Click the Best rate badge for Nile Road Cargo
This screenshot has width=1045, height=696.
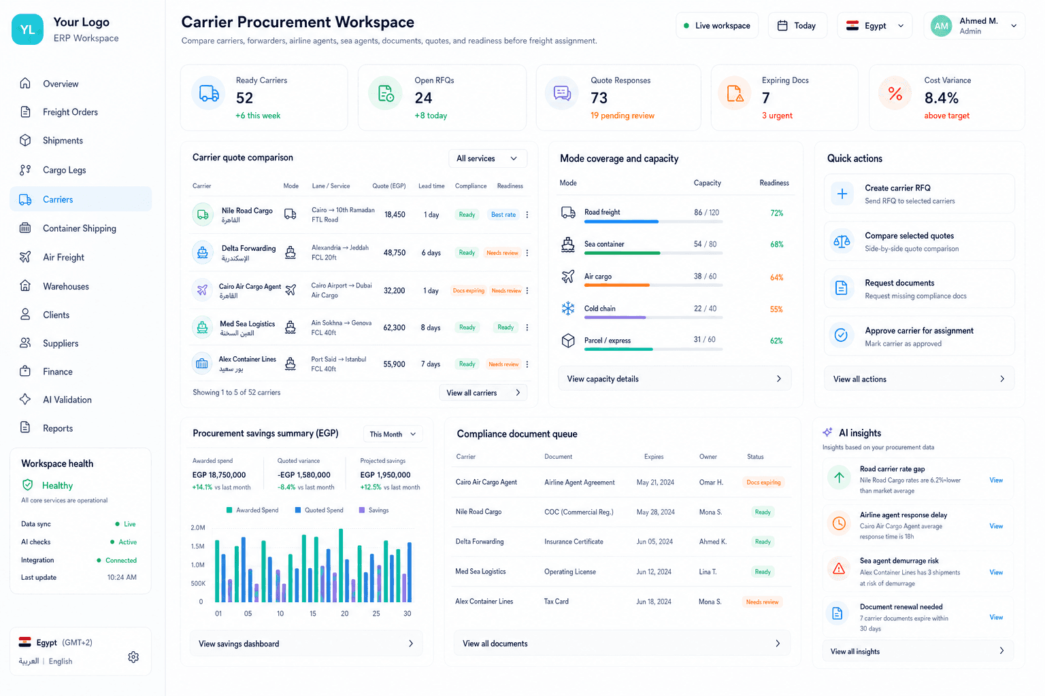pyautogui.click(x=503, y=215)
